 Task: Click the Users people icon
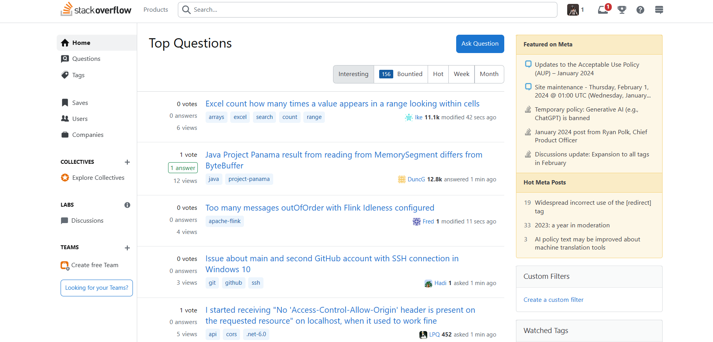[65, 119]
